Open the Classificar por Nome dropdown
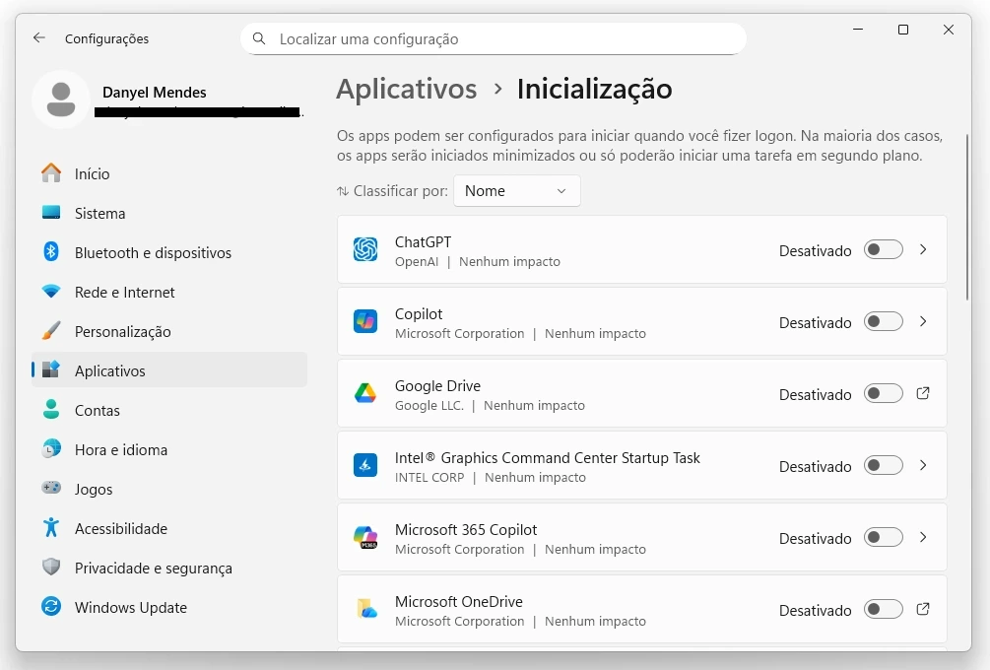This screenshot has height=670, width=990. (516, 191)
